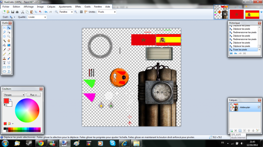Select the Paintbrush tool

point(4,49)
